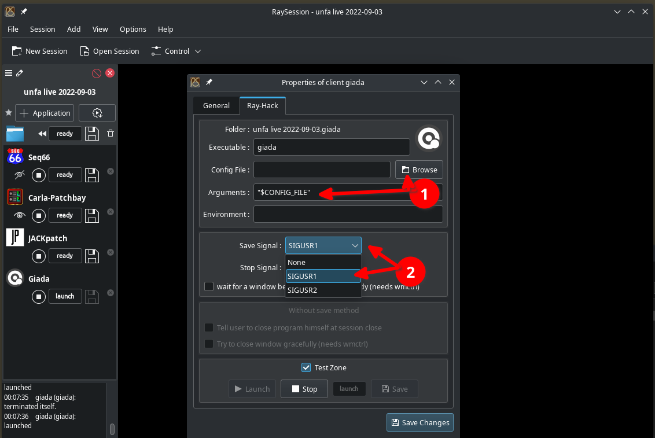The height and width of the screenshot is (438, 655).
Task: Click the Giada logo in properties dialog
Action: 429,139
